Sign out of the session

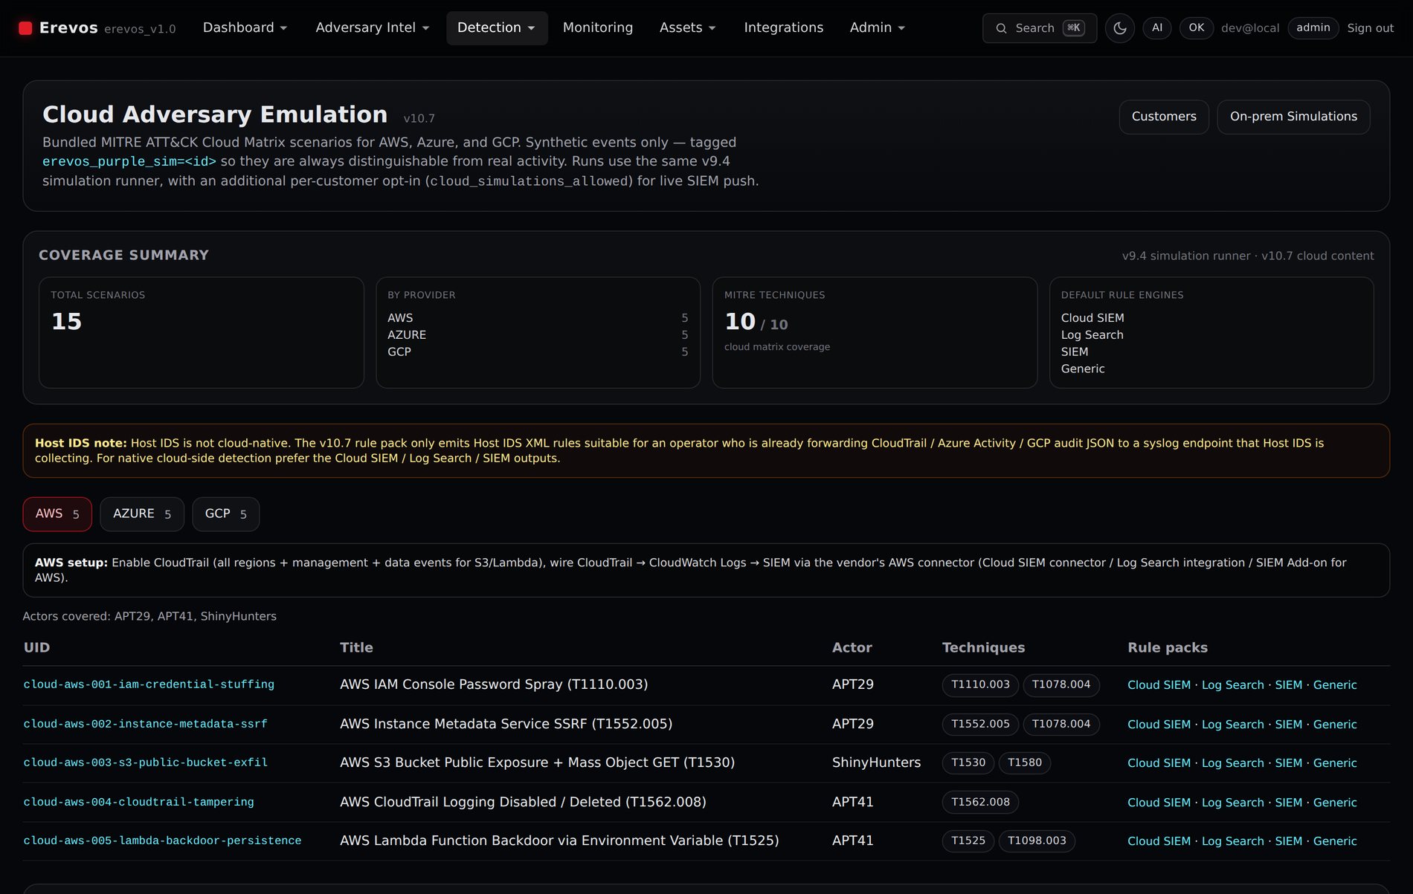point(1370,28)
